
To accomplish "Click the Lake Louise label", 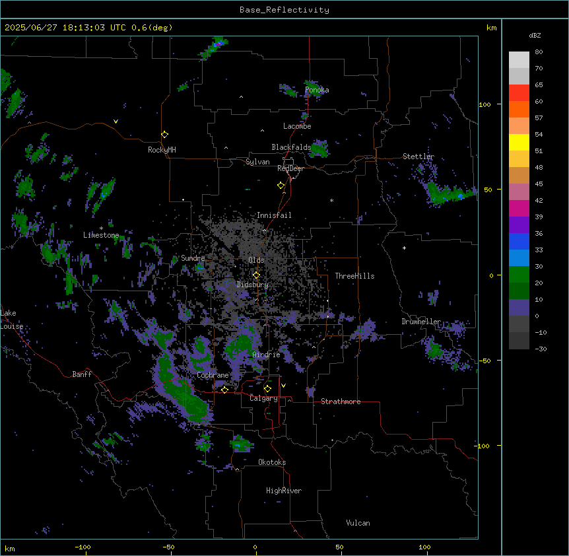I will pyautogui.click(x=12, y=320).
